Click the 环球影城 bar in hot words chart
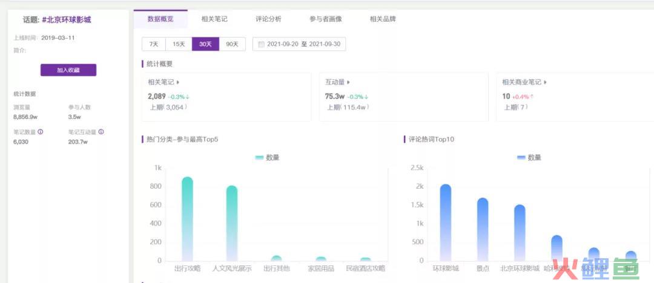This screenshot has height=283, width=654. pyautogui.click(x=446, y=223)
